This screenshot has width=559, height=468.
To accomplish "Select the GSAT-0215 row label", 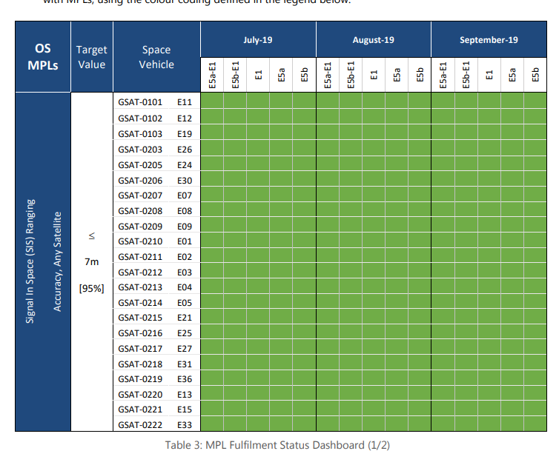I will click(140, 318).
